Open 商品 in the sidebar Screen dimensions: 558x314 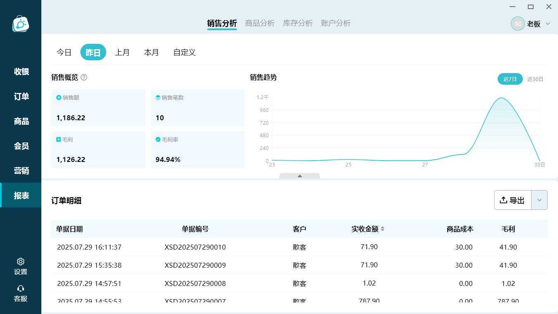21,121
